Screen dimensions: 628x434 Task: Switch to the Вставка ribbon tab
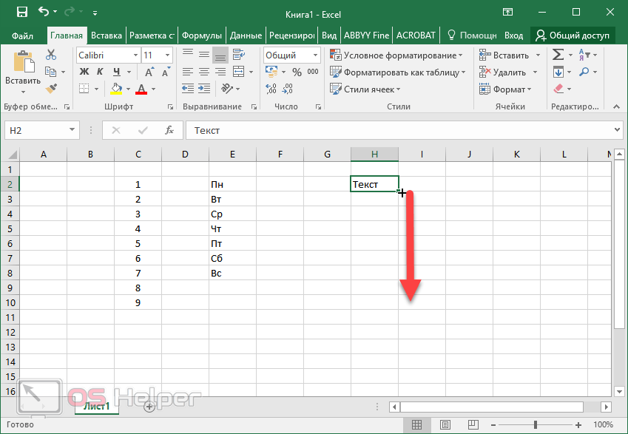(107, 35)
